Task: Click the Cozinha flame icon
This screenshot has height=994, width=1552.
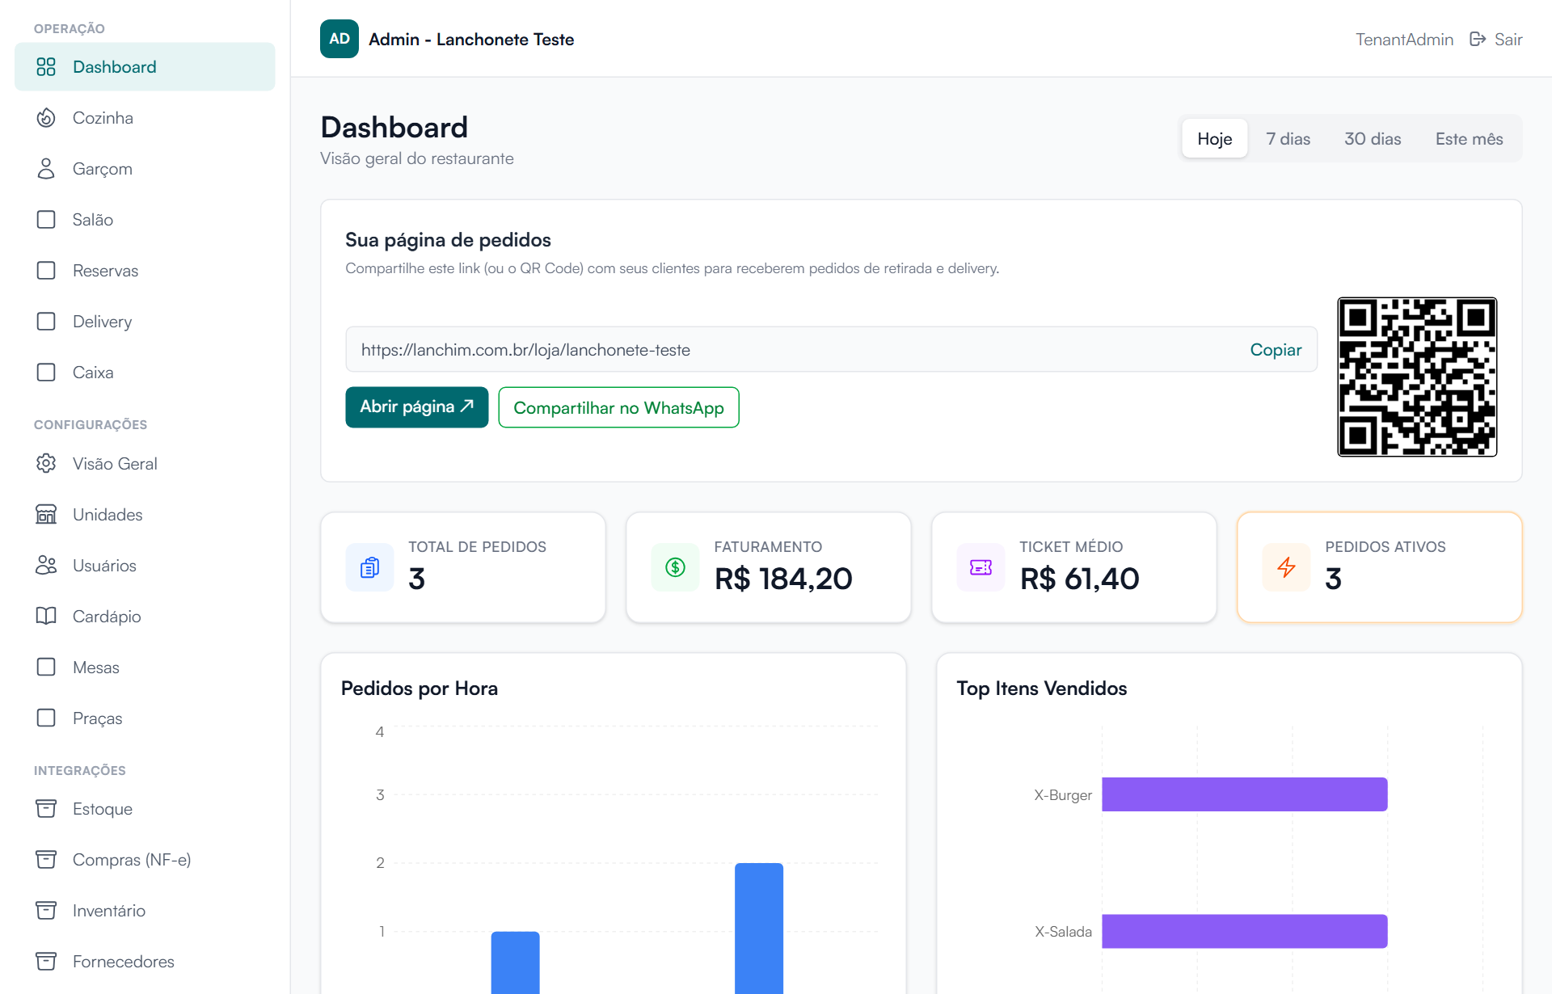Action: 46,118
